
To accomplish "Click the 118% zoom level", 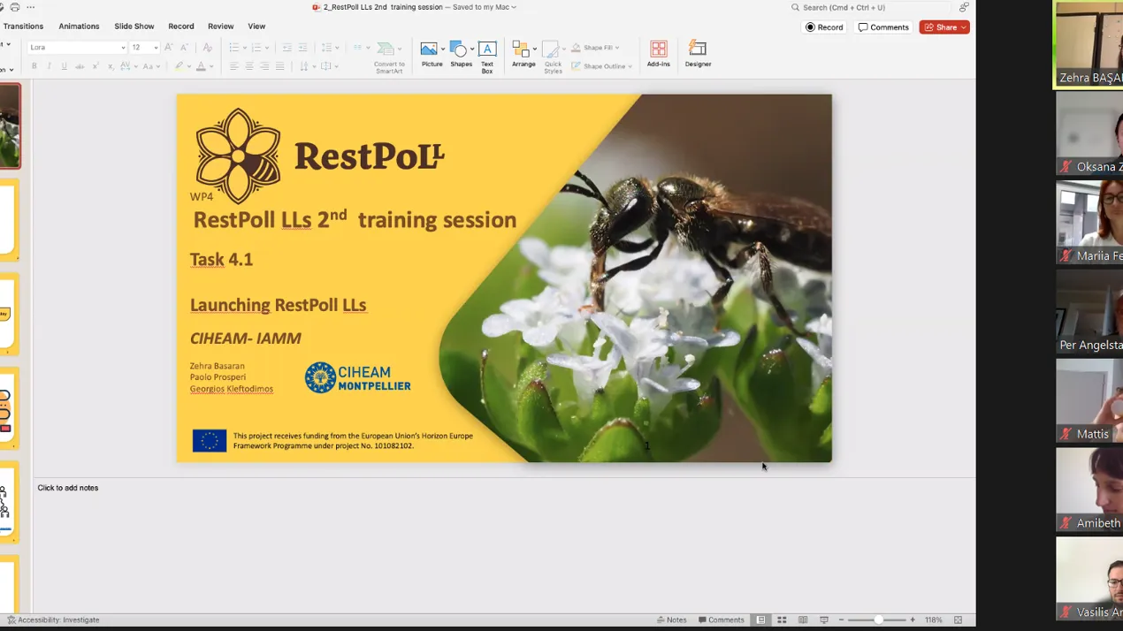I will pyautogui.click(x=934, y=620).
